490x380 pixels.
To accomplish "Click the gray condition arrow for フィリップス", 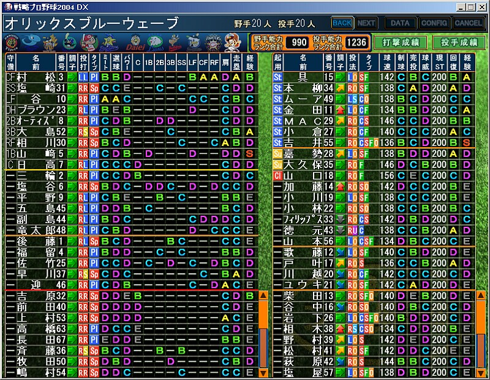I will coord(340,219).
